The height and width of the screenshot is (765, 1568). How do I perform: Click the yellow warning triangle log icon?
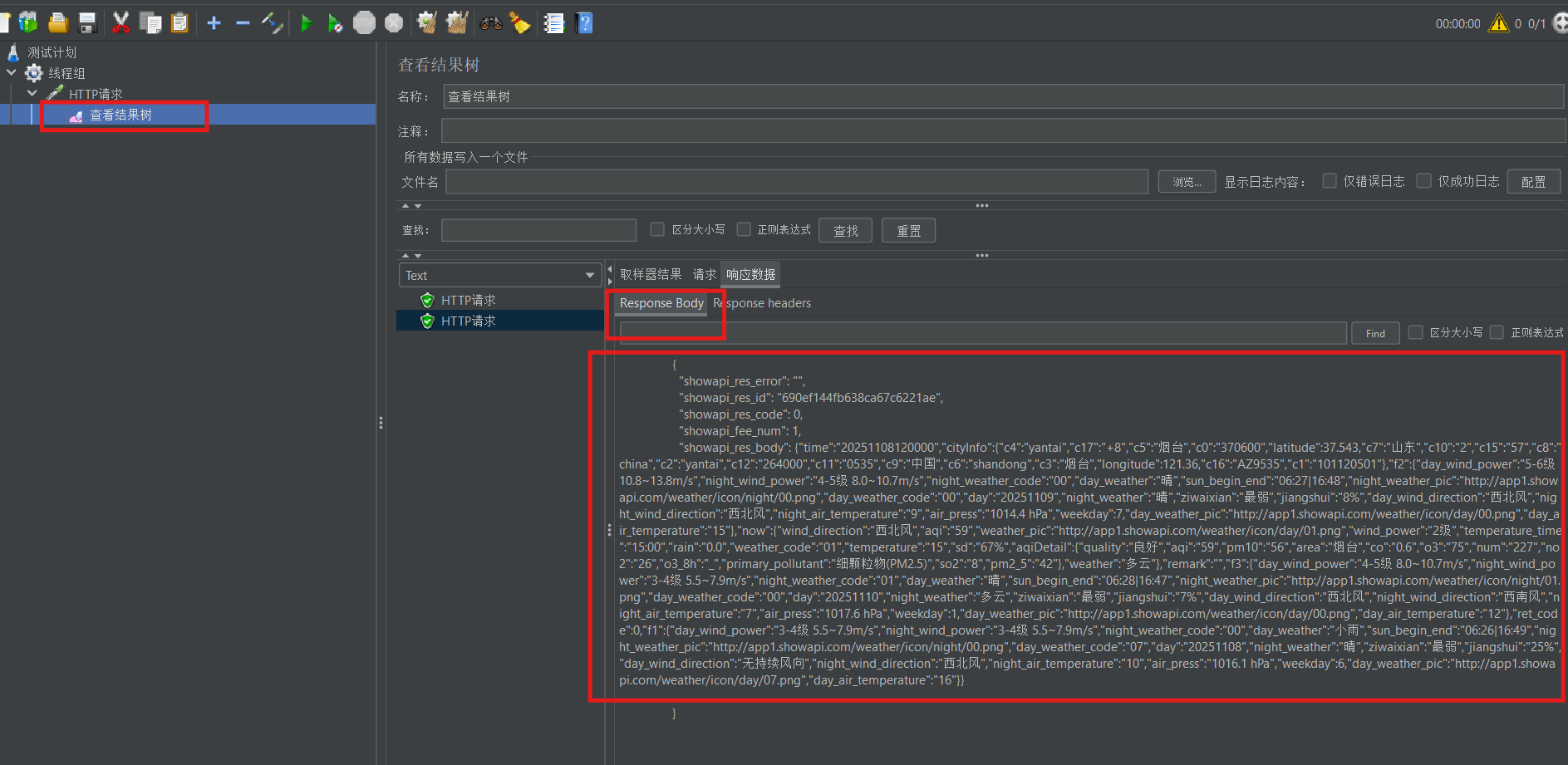click(x=1499, y=23)
